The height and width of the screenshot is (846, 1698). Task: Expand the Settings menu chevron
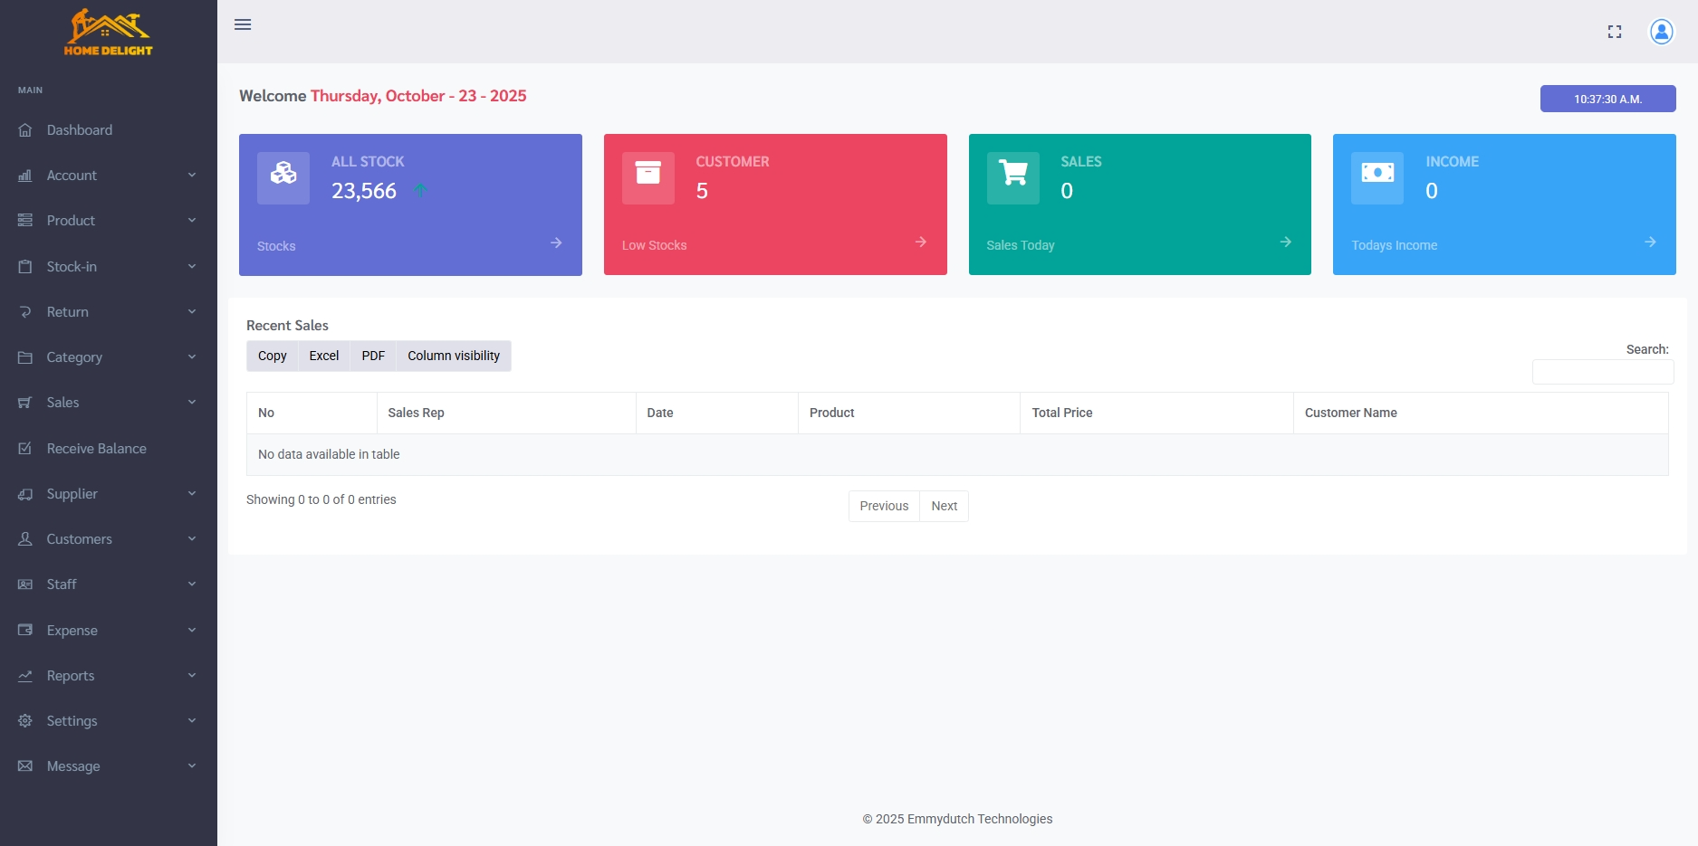pos(192,720)
